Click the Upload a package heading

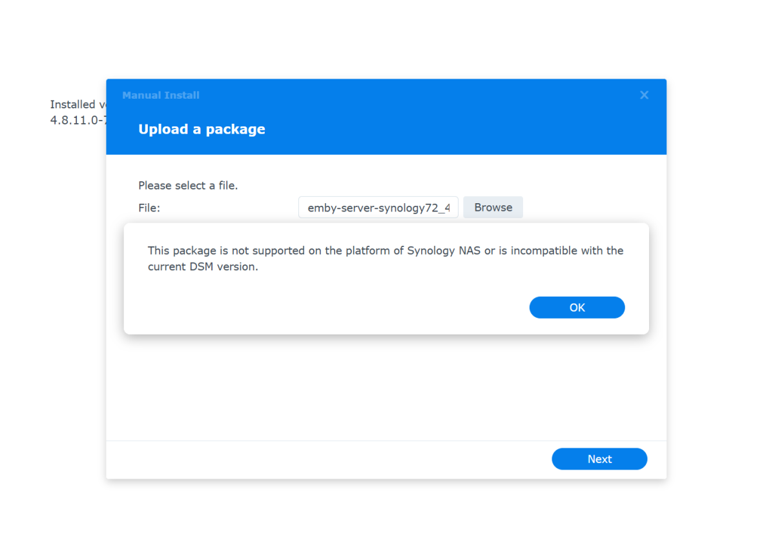(x=201, y=129)
